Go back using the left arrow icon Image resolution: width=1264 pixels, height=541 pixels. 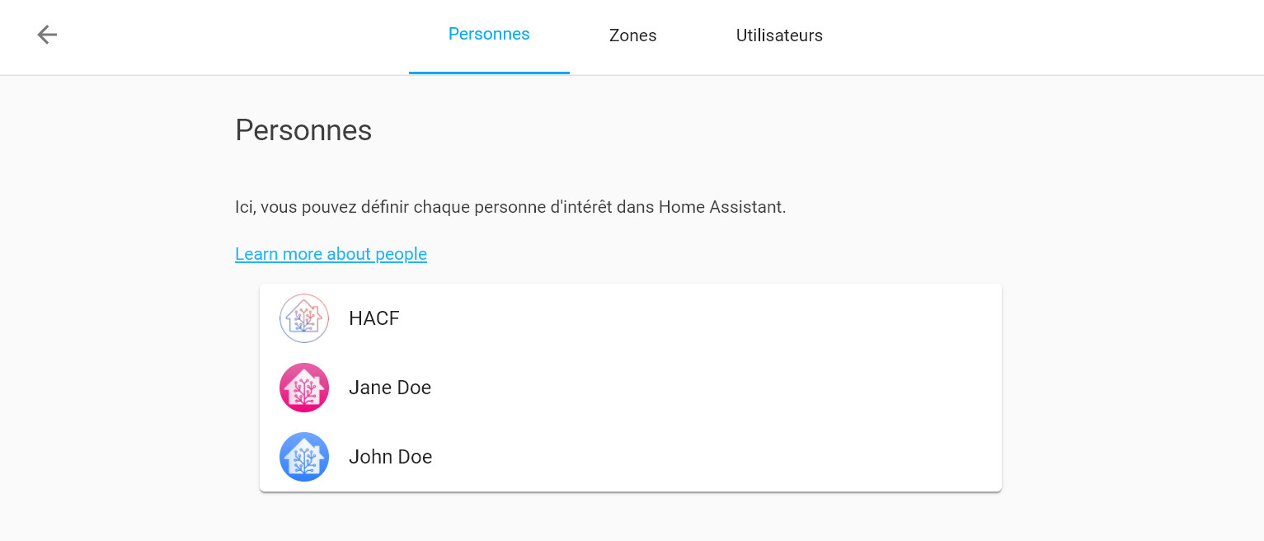coord(47,35)
